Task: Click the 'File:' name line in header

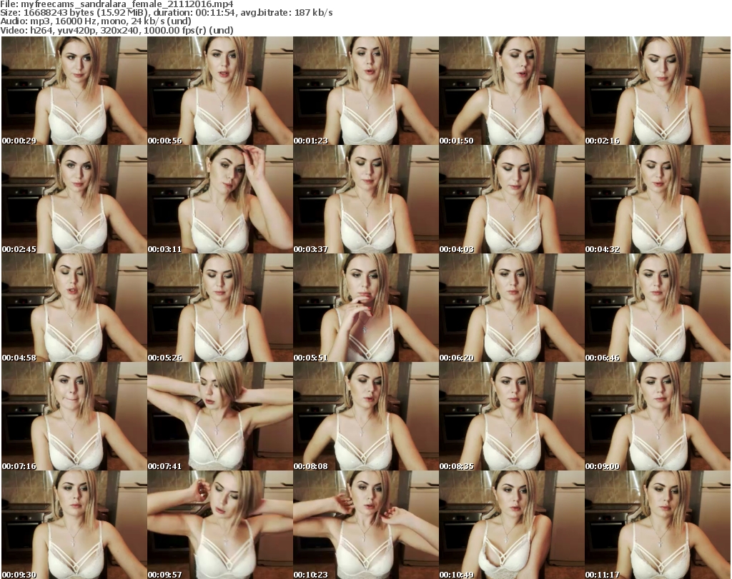Action: pyautogui.click(x=117, y=4)
